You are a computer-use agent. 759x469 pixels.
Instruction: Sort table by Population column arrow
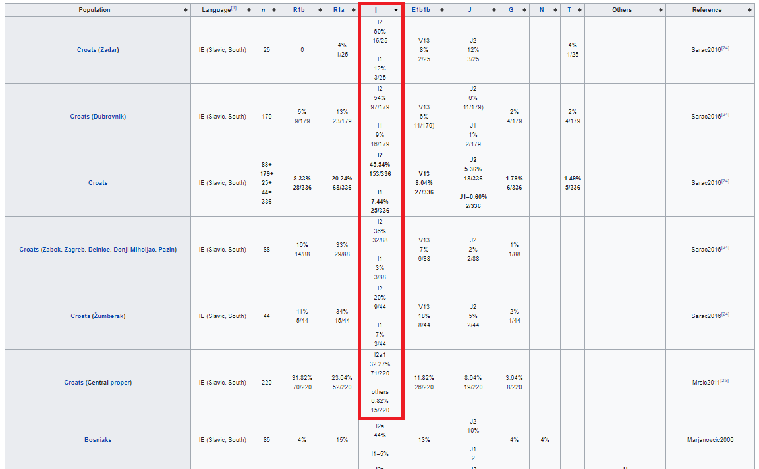pos(185,10)
